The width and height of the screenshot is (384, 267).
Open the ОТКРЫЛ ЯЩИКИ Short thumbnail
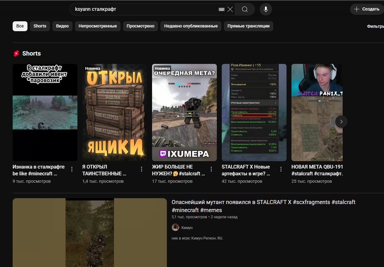(x=115, y=112)
